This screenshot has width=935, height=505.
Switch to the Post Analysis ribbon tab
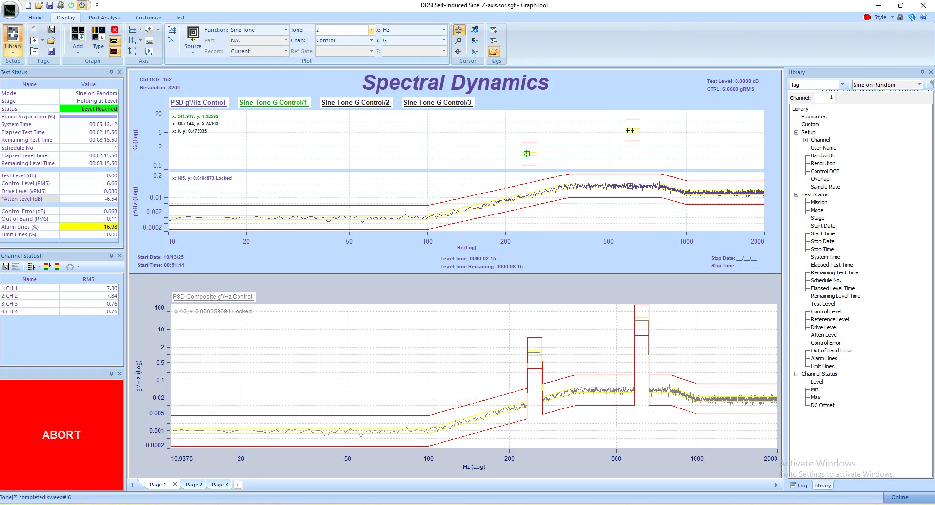click(x=104, y=17)
